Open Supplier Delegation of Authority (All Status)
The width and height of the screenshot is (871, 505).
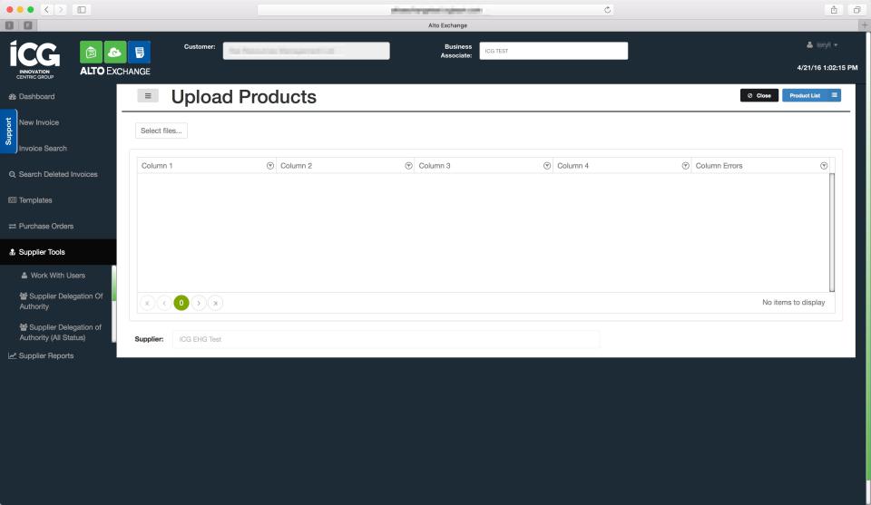click(x=61, y=333)
